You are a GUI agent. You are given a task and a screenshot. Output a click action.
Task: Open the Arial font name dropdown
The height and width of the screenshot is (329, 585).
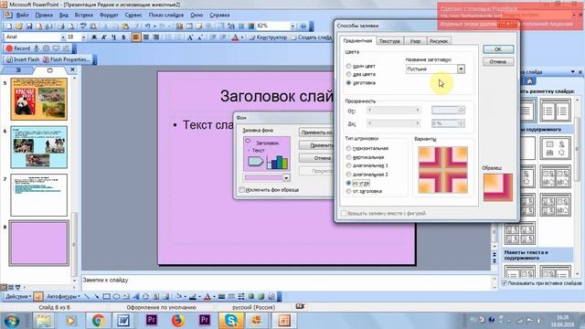(x=63, y=37)
